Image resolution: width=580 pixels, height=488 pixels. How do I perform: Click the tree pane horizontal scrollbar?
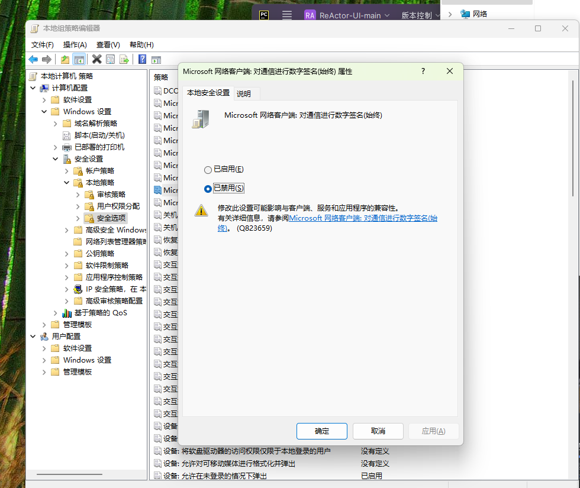[x=69, y=474]
